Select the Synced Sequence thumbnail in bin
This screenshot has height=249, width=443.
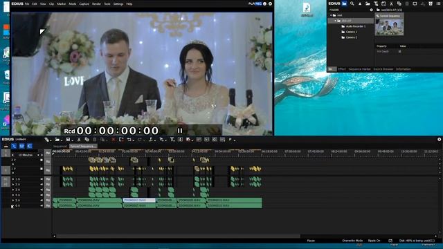(389, 25)
